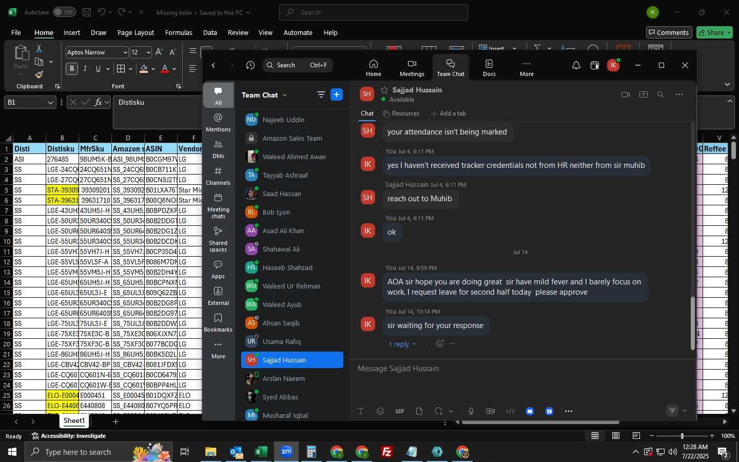Viewport: 739px width, 462px height.
Task: Open the calendar icon next to the bell
Action: [x=594, y=65]
